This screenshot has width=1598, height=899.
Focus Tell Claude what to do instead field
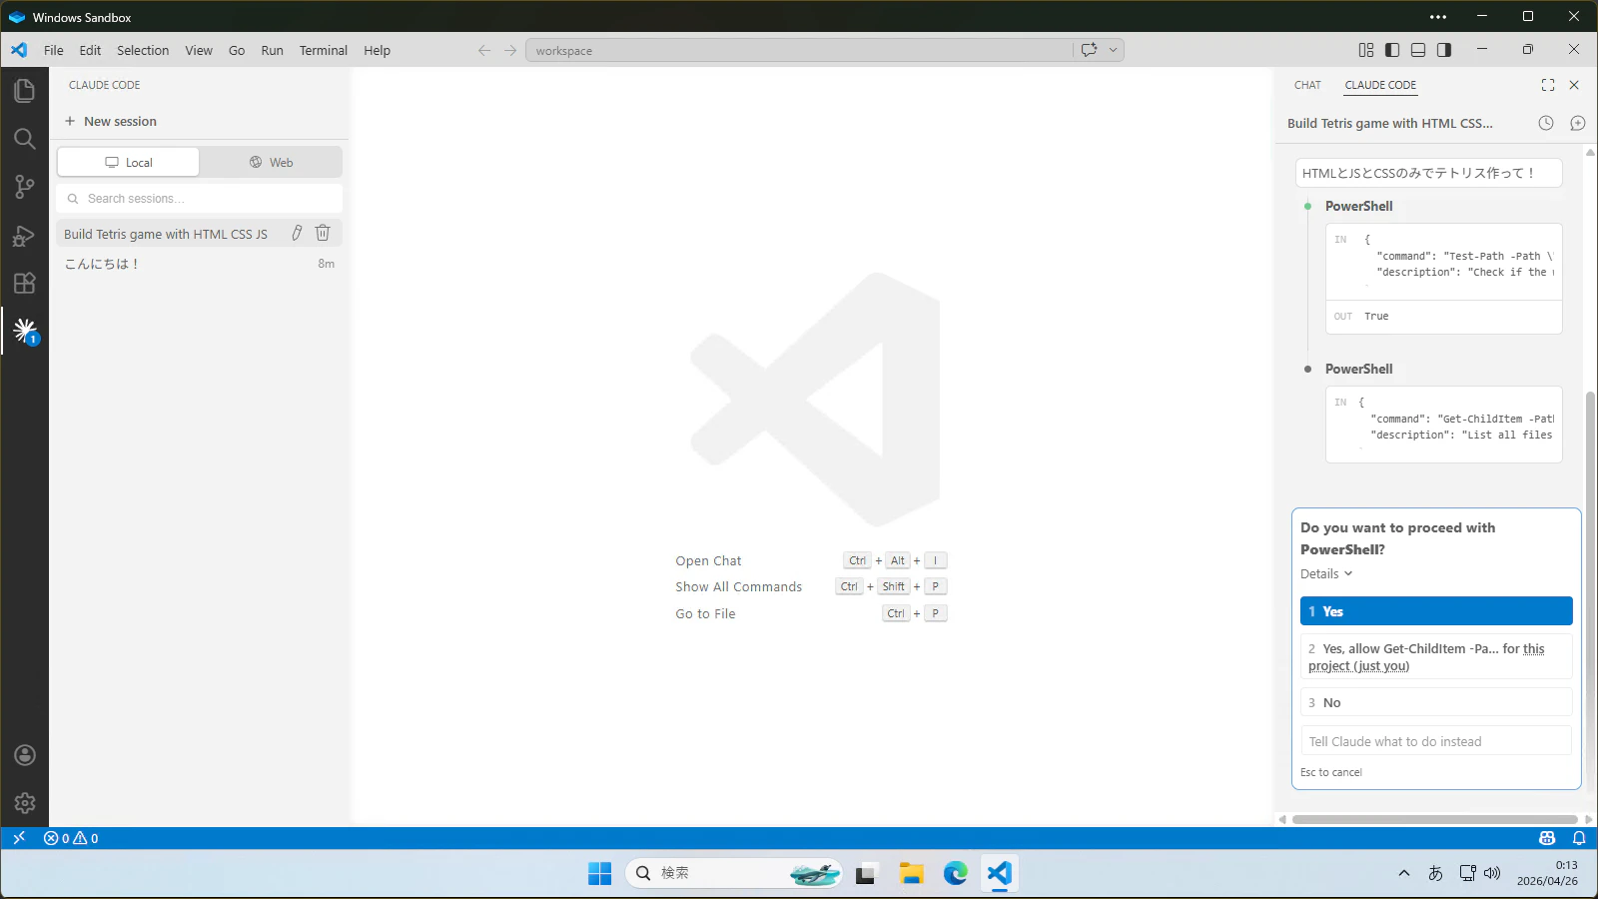click(x=1436, y=741)
